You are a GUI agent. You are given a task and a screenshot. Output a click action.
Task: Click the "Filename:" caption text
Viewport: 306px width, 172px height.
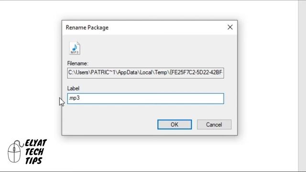[x=77, y=64]
